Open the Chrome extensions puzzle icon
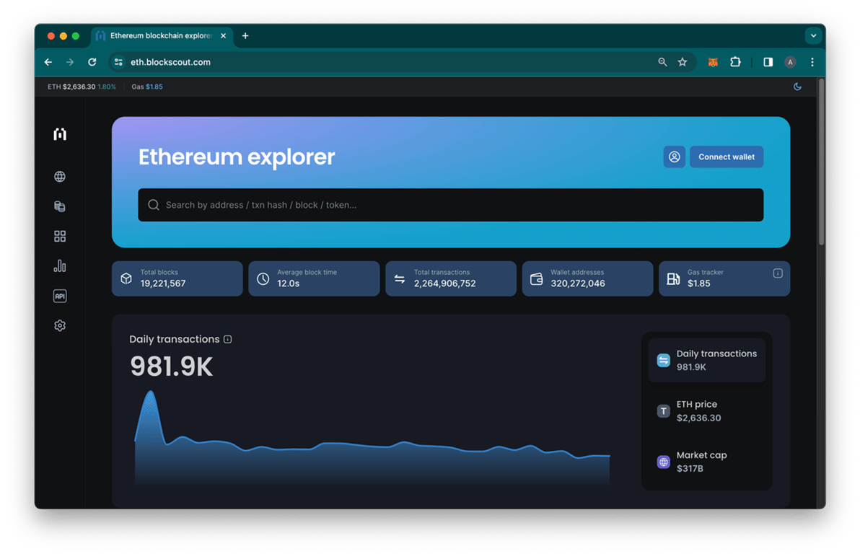 735,62
